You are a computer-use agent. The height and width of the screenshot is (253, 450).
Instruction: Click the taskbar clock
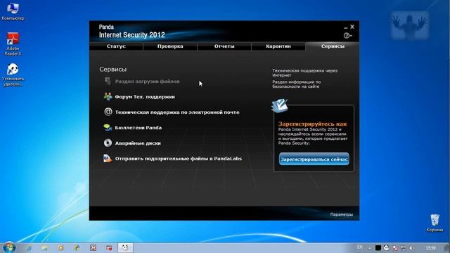430,248
